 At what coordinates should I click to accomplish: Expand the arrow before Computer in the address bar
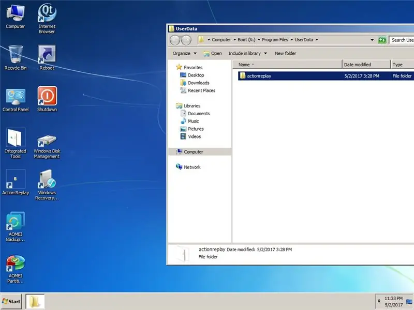click(209, 40)
